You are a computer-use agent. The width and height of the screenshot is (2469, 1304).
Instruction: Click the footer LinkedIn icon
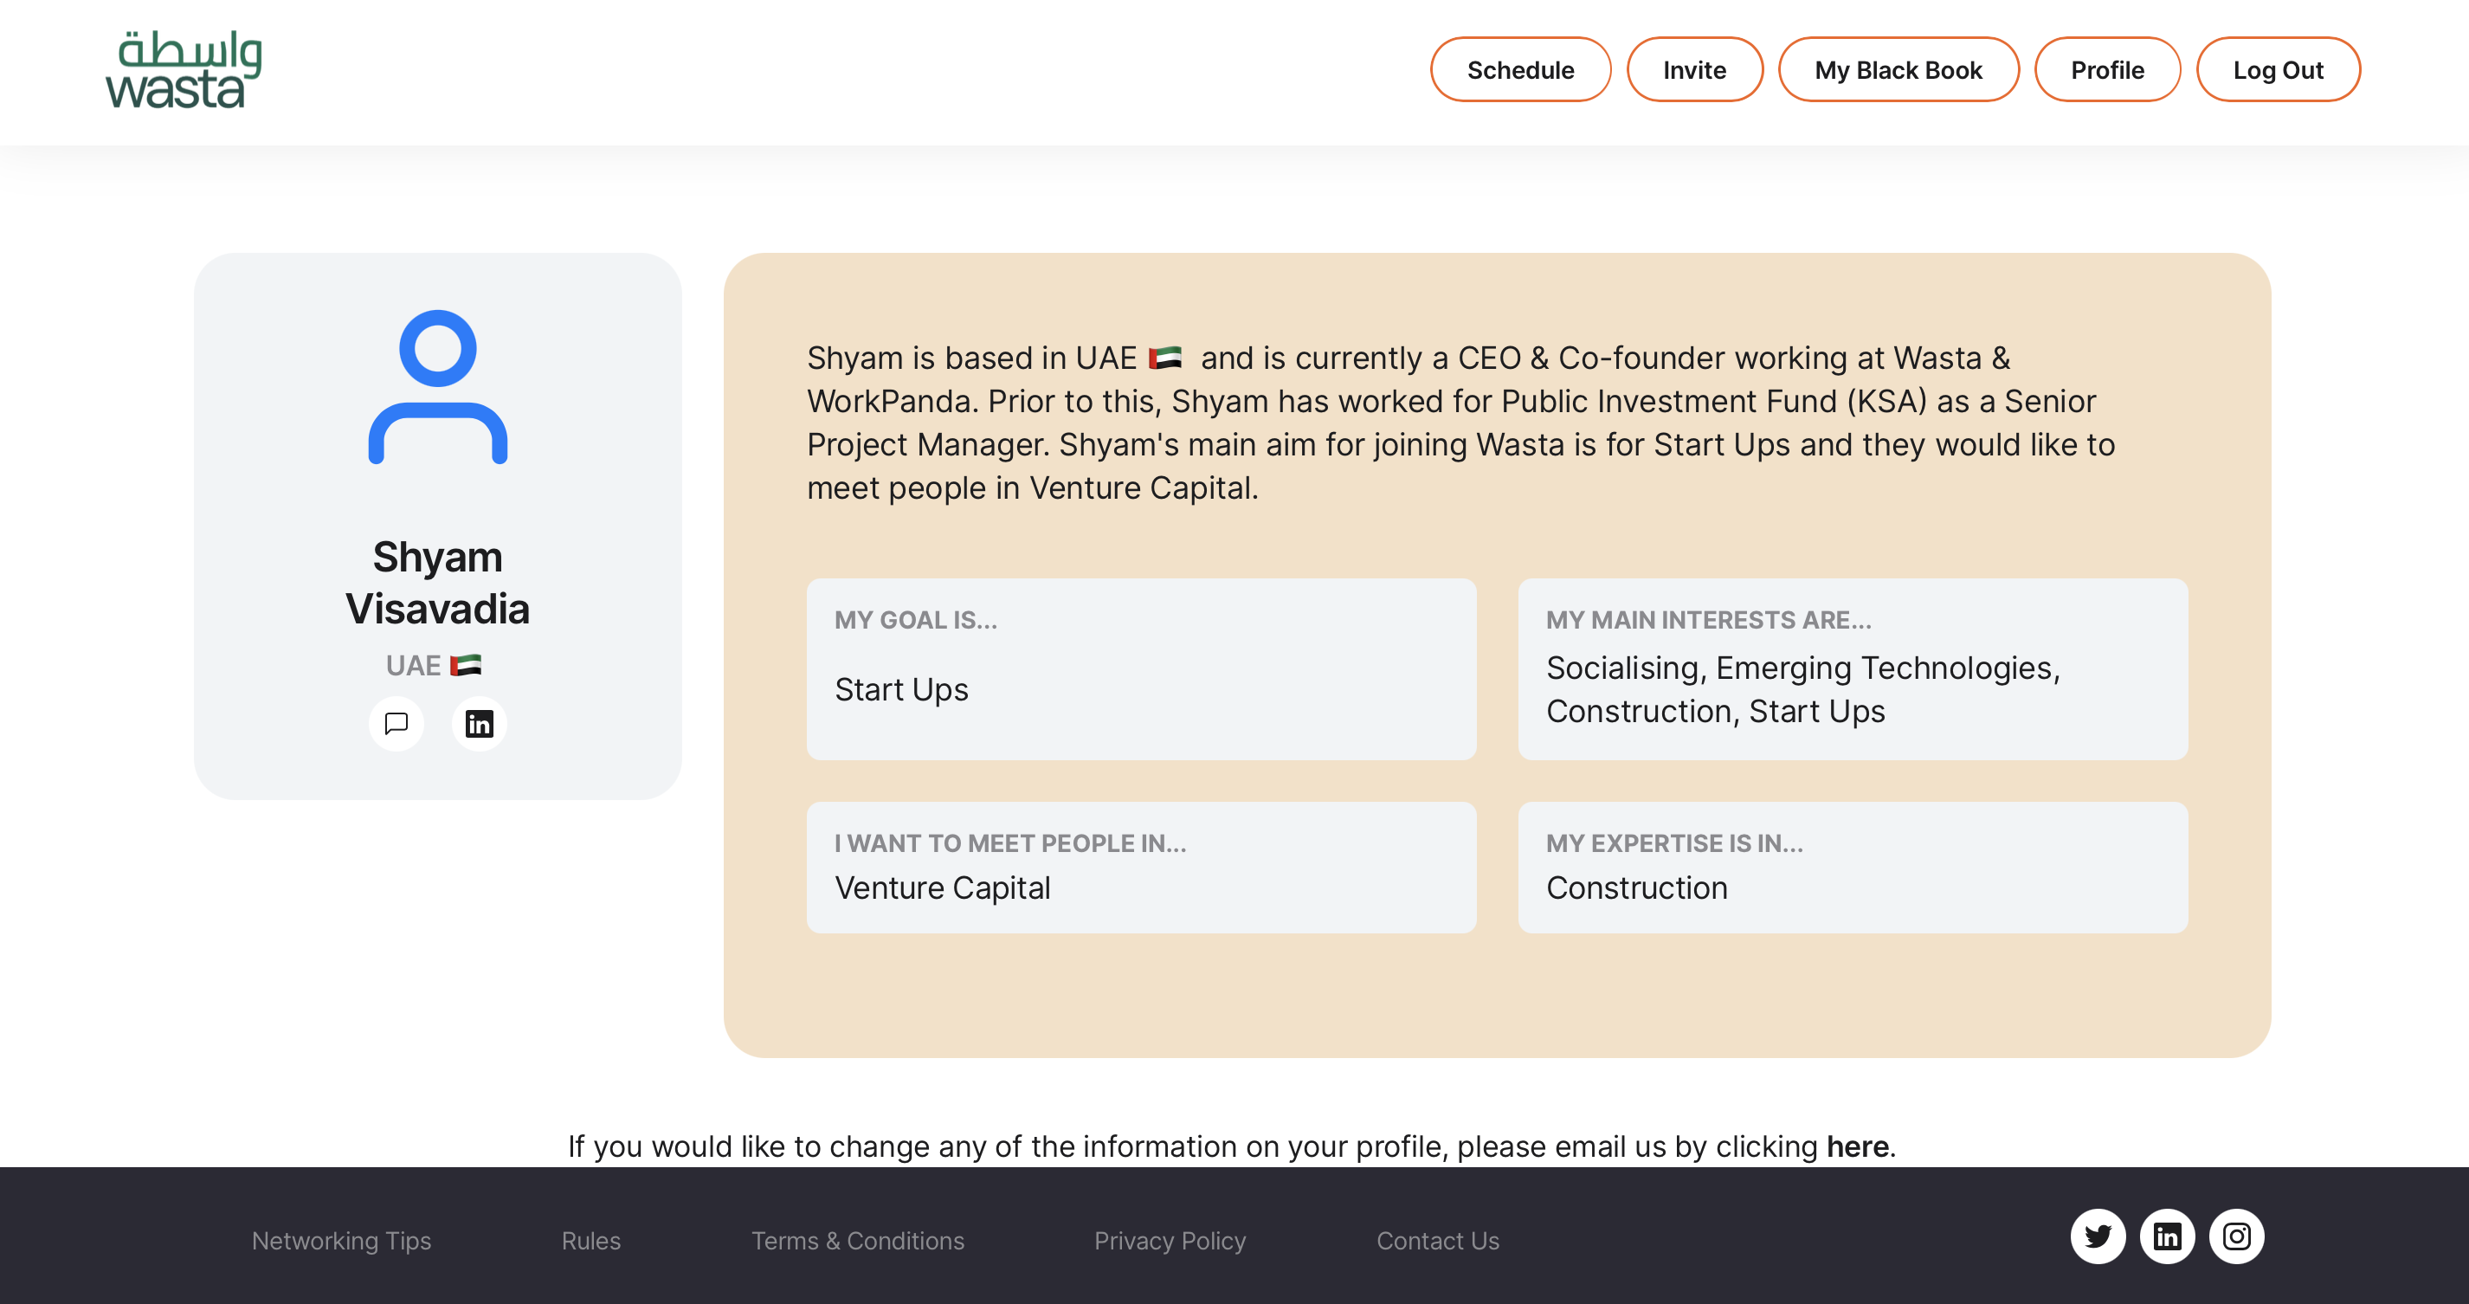coord(2167,1236)
